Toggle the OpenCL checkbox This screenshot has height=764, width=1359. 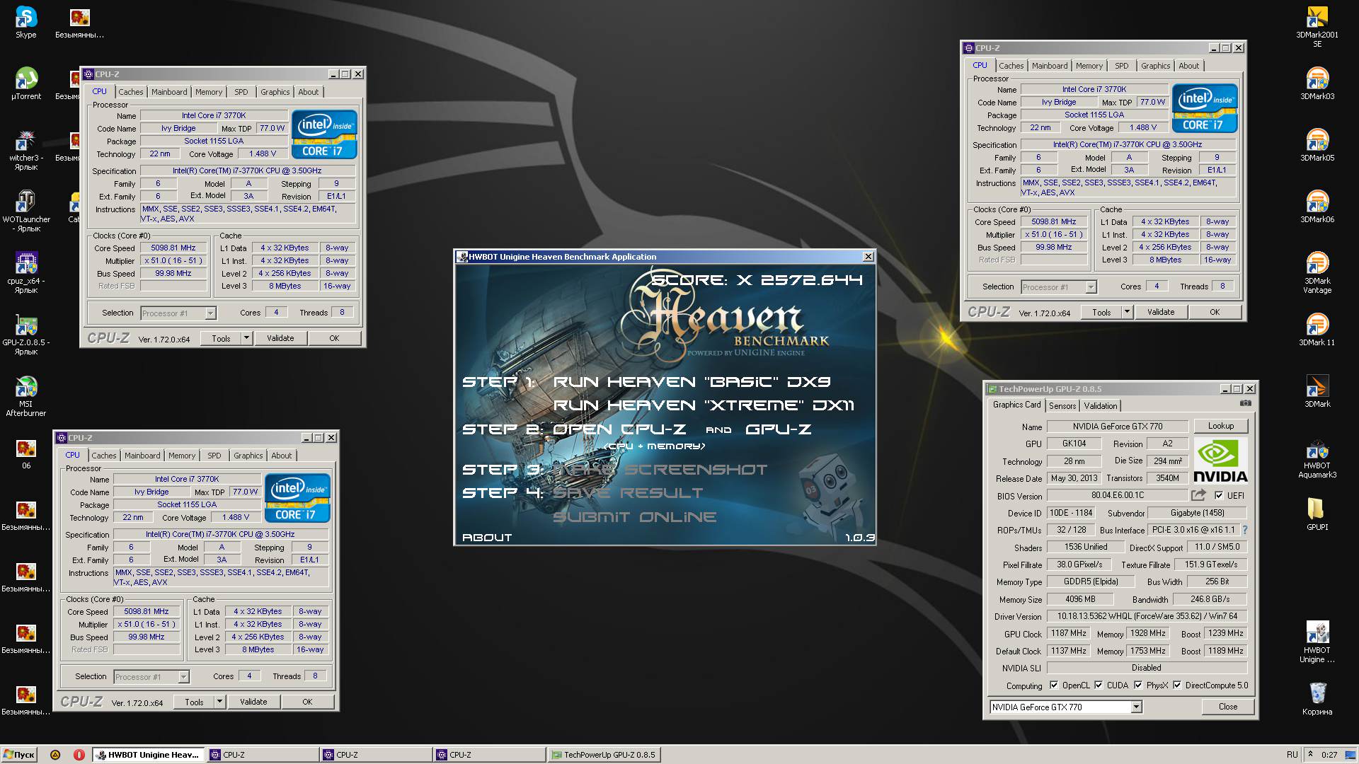(x=1054, y=685)
